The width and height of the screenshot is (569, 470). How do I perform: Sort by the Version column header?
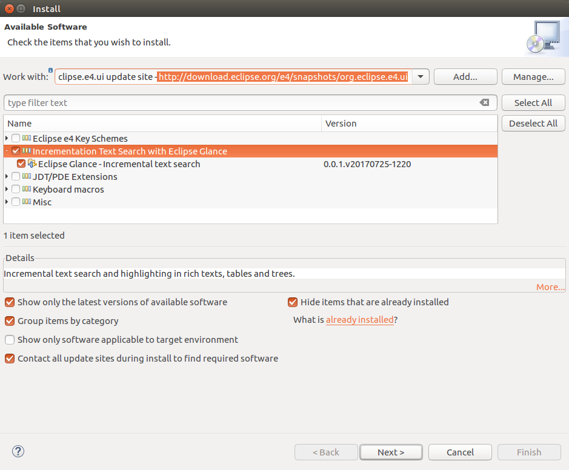tap(410, 124)
